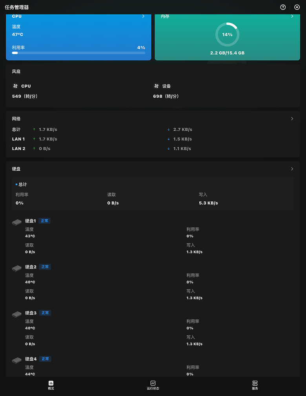Screen dimensions: 306x396
Task: Click the LAN 2 row label
Action: [19, 148]
